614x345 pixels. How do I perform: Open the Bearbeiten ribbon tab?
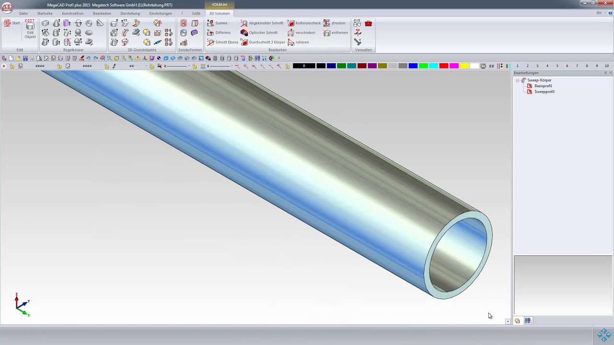[102, 13]
